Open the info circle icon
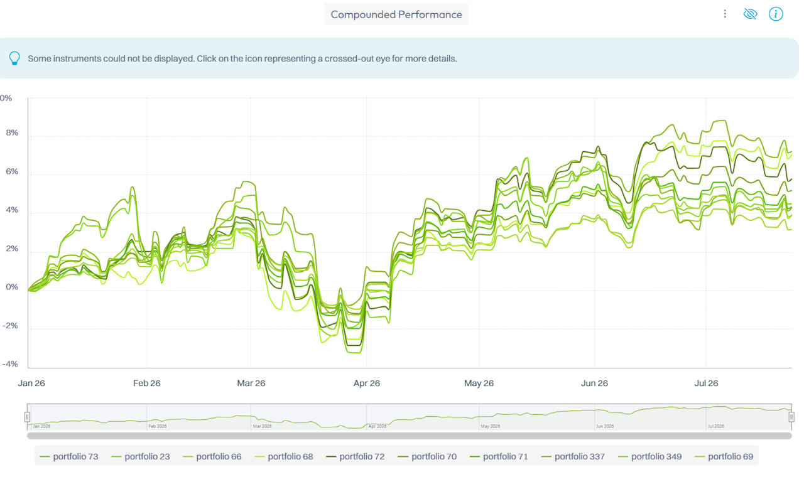The image size is (804, 477). (776, 14)
